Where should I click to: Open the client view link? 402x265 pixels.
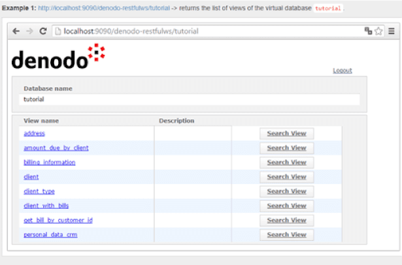(31, 177)
